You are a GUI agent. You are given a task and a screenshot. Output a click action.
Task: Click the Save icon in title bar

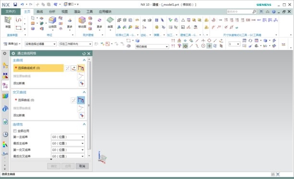point(15,4)
